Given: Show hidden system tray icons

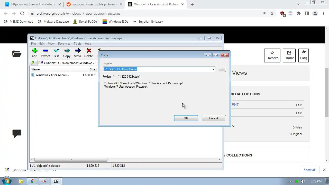Looking at the screenshot, I should (291, 181).
